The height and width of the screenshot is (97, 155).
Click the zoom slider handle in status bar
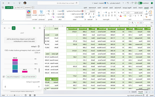(14, 95)
